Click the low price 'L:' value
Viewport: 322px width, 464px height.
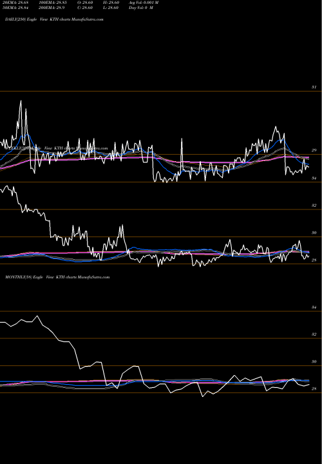click(111, 8)
